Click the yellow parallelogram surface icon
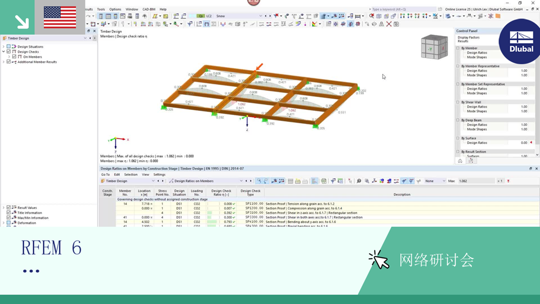 (155, 16)
